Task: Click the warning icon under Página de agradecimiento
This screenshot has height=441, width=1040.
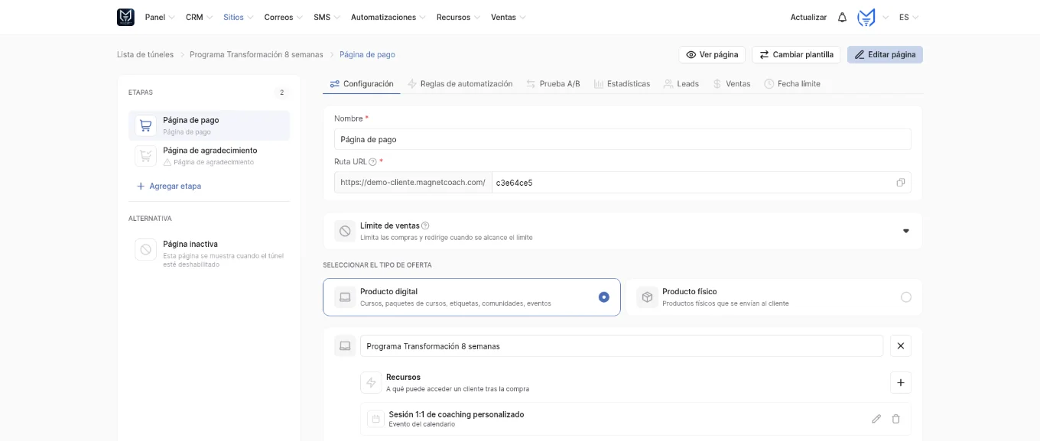Action: click(167, 162)
